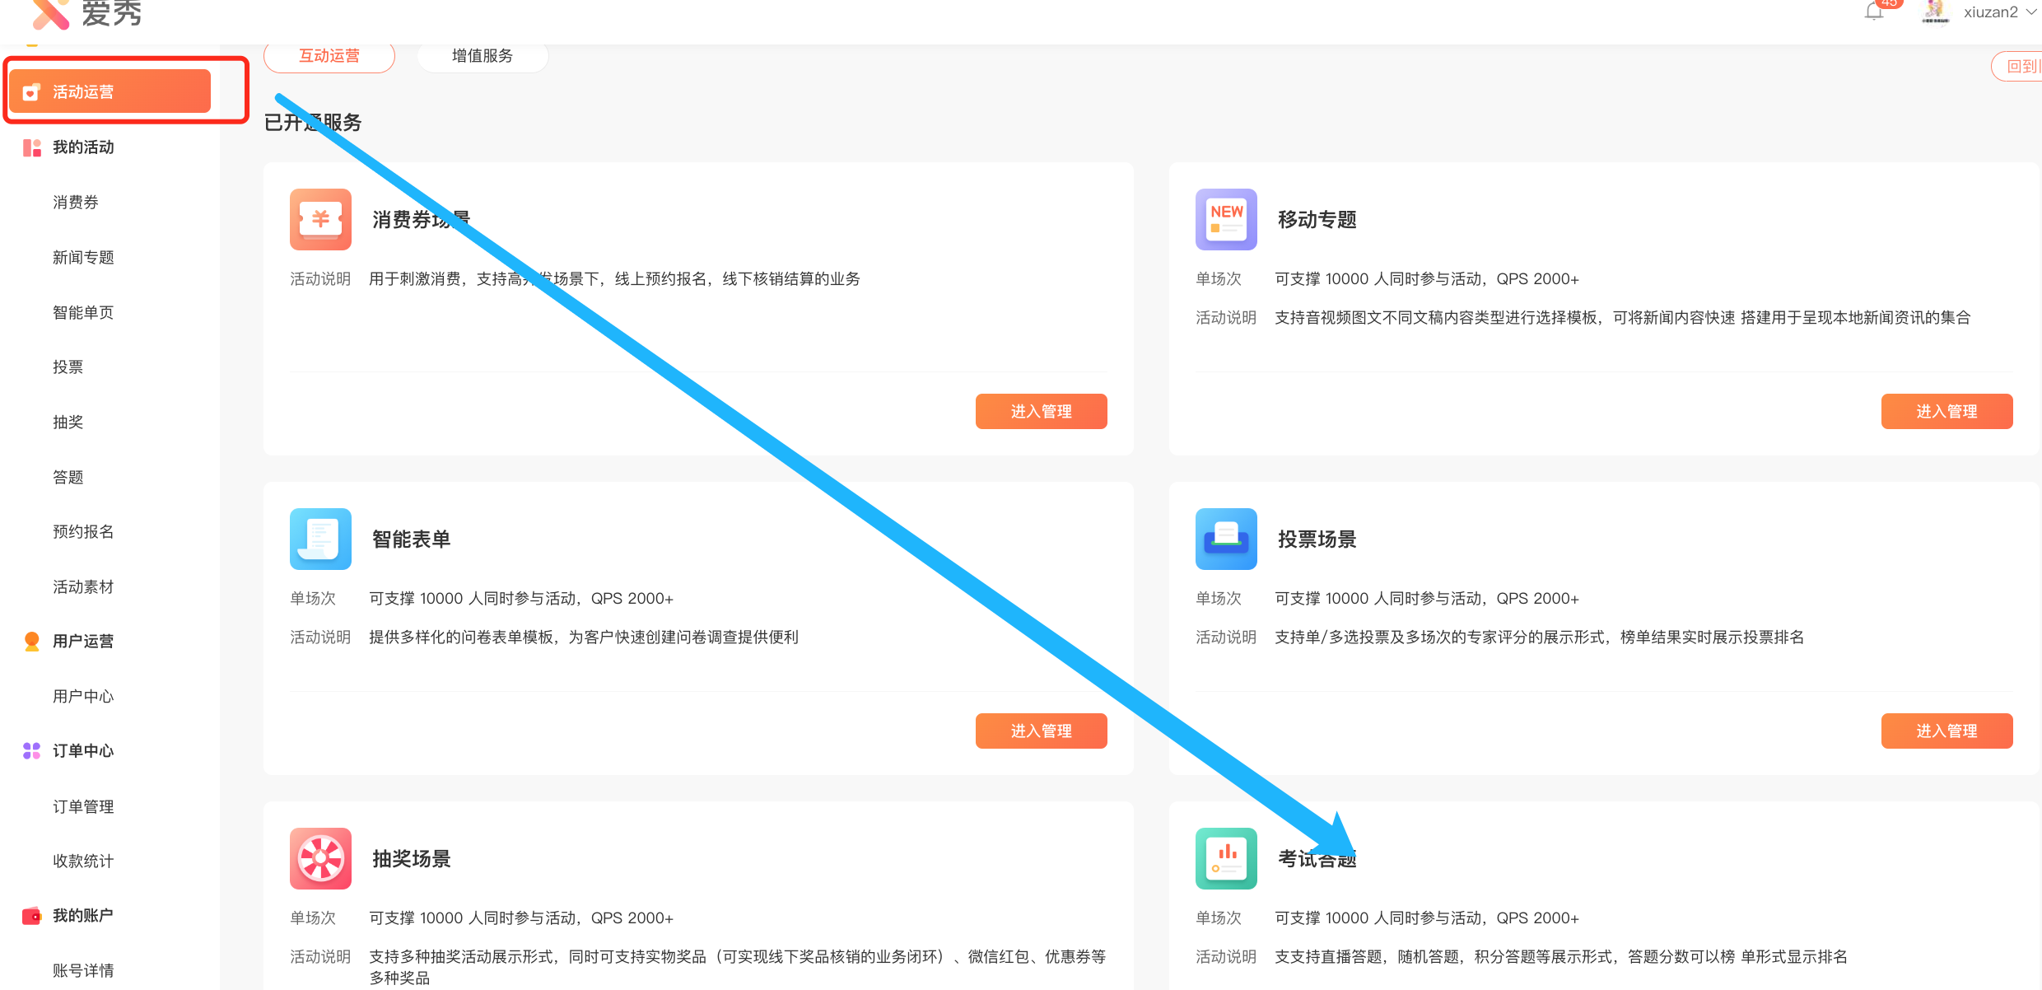Click the 抽奖场景 wheel icon
2042x990 pixels.
320,858
